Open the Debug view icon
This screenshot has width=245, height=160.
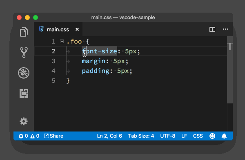[x=24, y=73]
